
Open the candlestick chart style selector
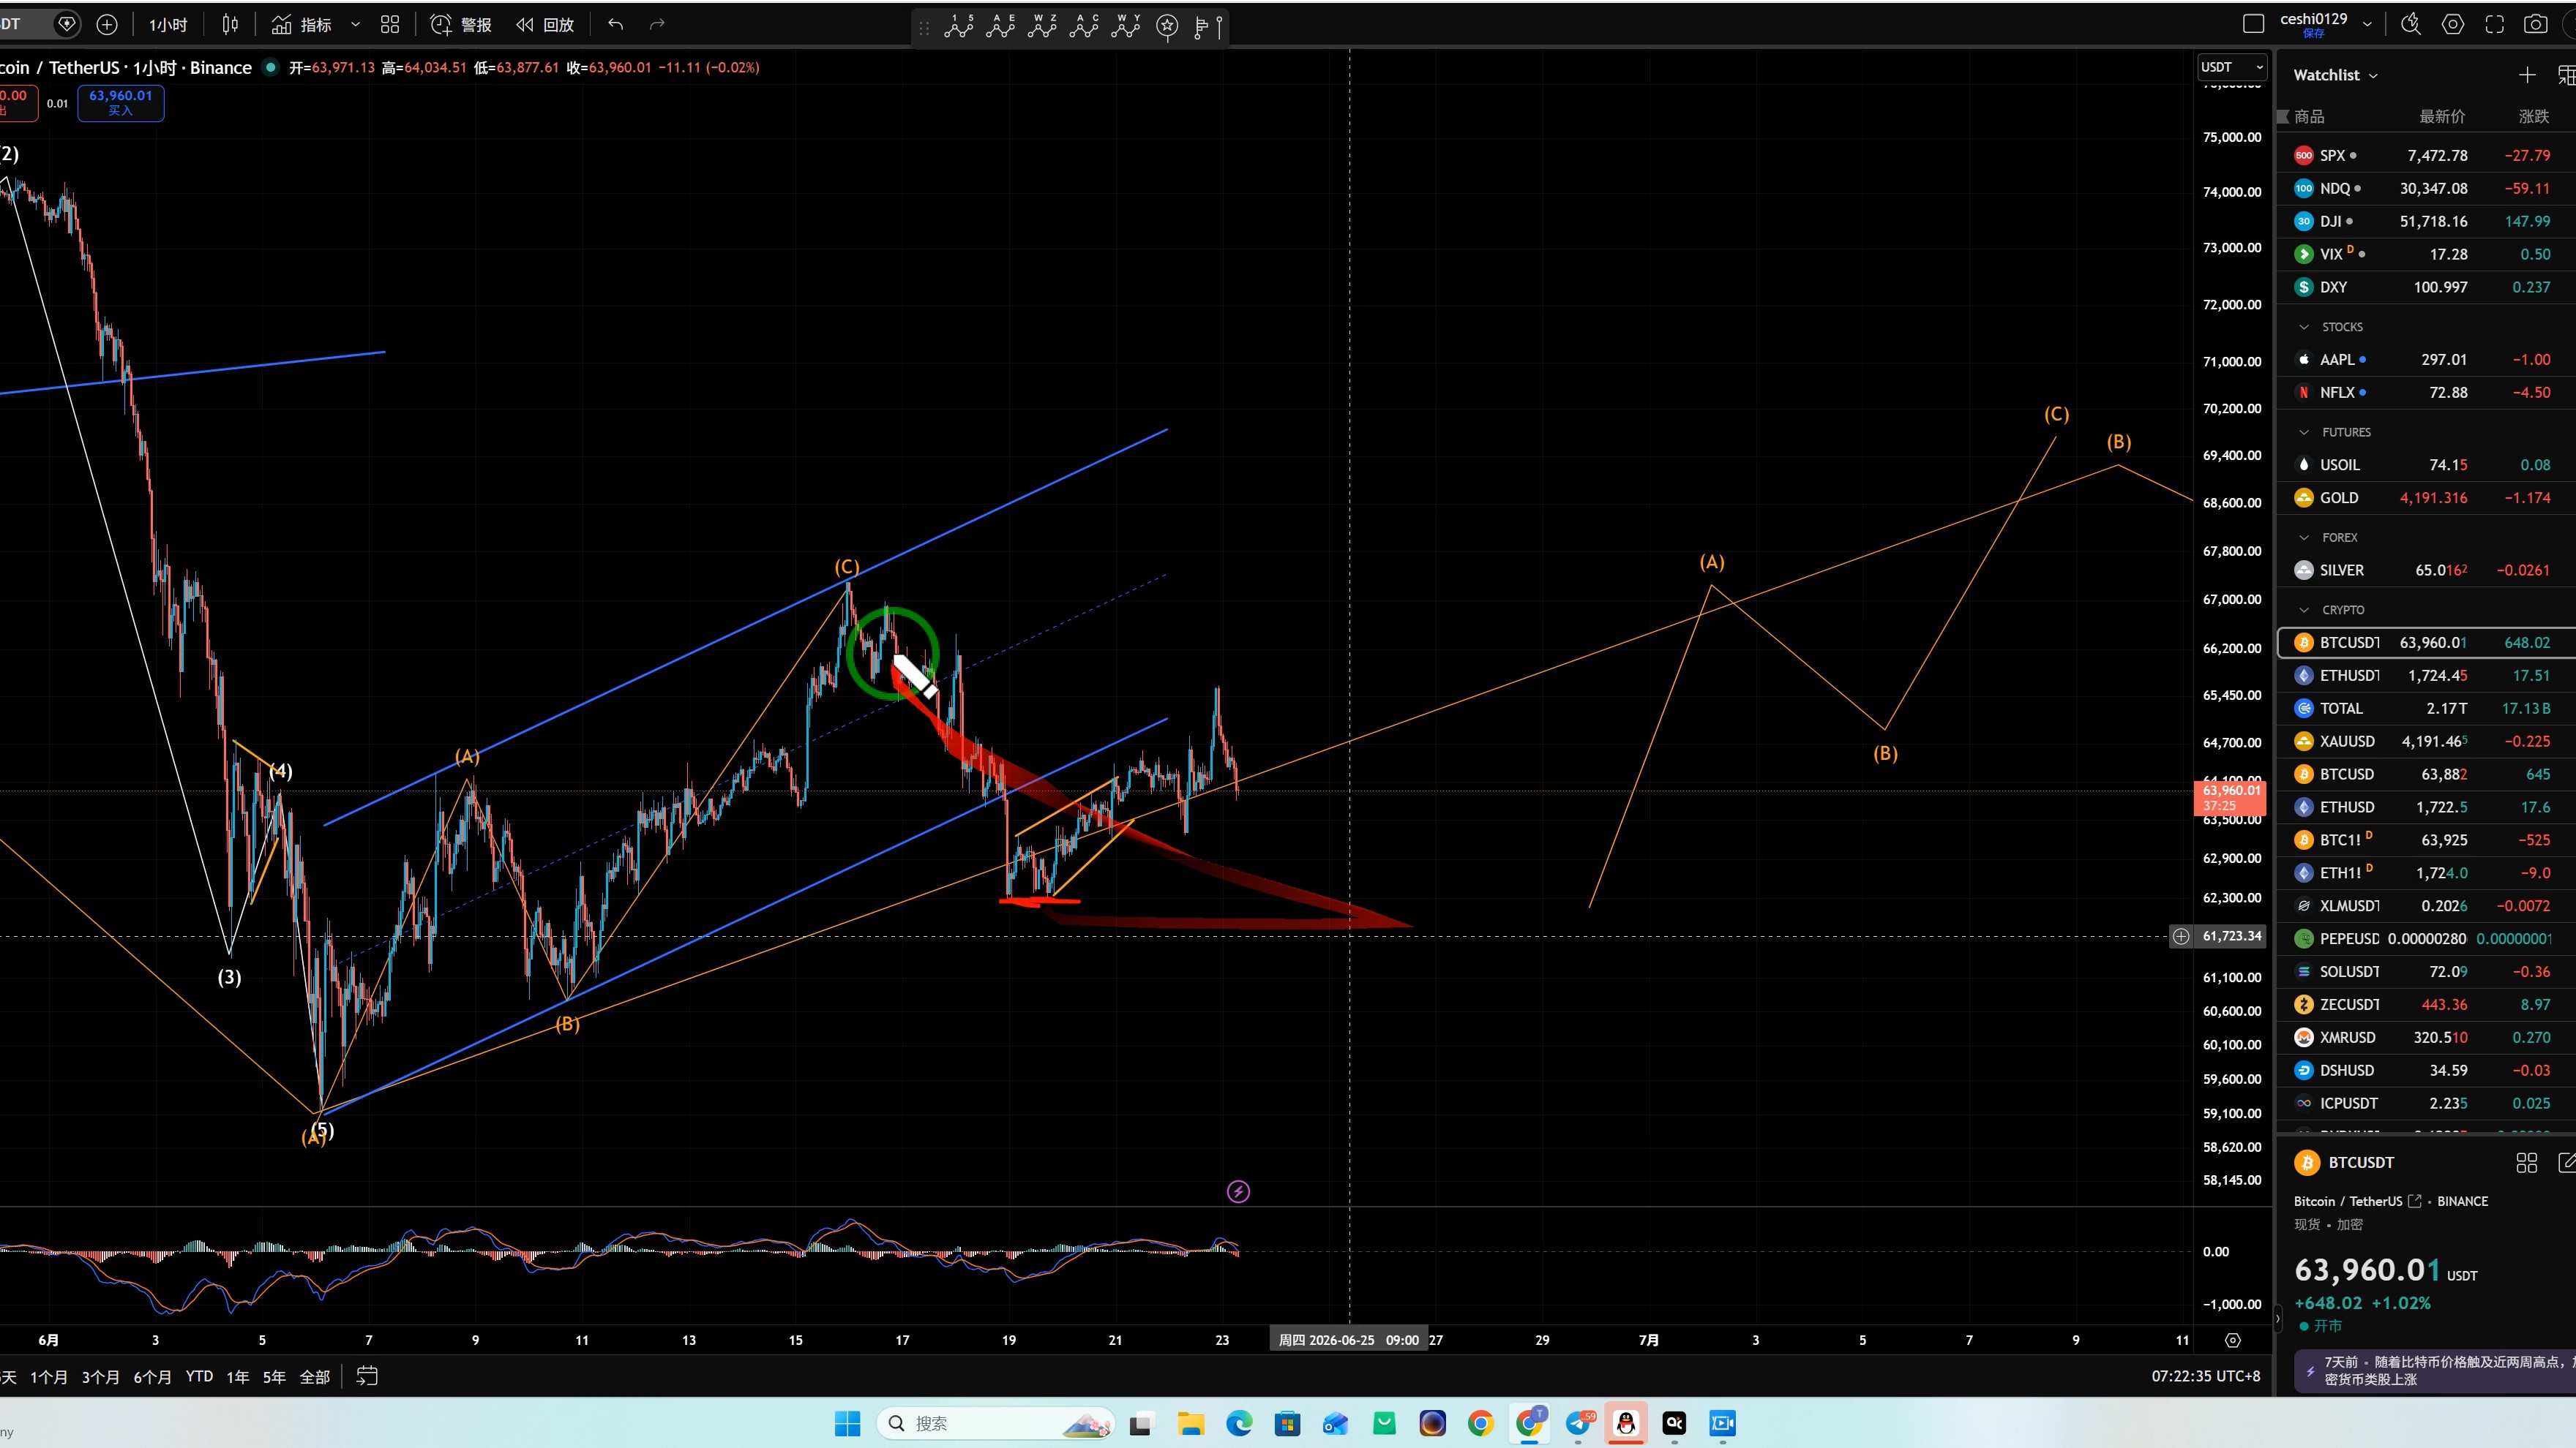(230, 25)
